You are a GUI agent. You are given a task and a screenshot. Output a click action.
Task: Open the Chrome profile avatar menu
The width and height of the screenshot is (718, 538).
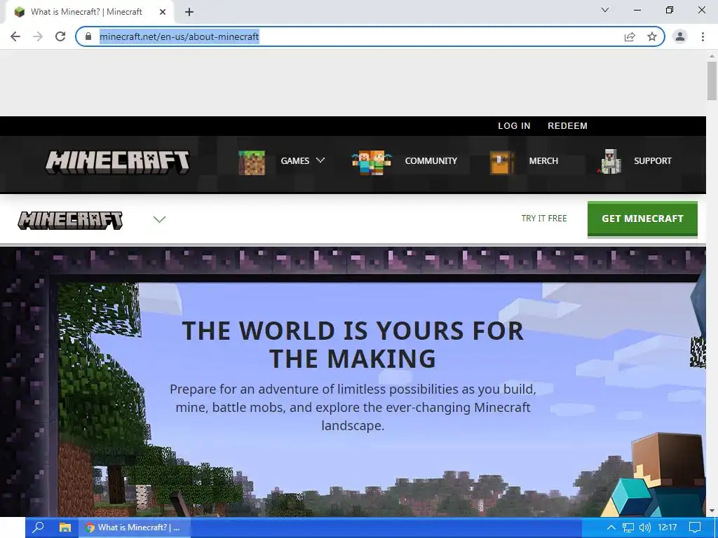(x=680, y=36)
